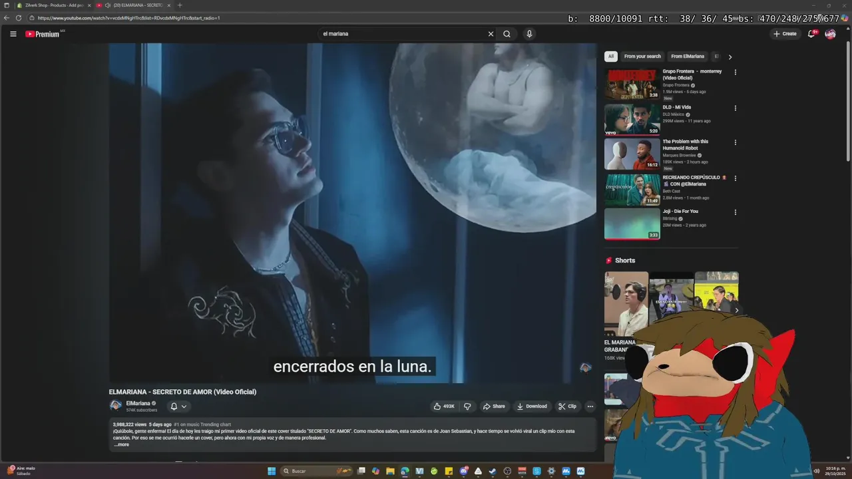Open the YouTube hamburger guide menu

(13, 34)
